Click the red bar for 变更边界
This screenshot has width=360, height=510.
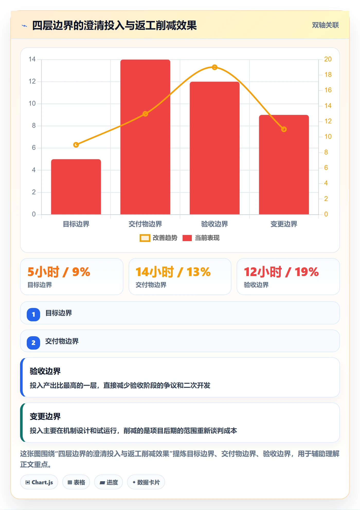point(284,165)
